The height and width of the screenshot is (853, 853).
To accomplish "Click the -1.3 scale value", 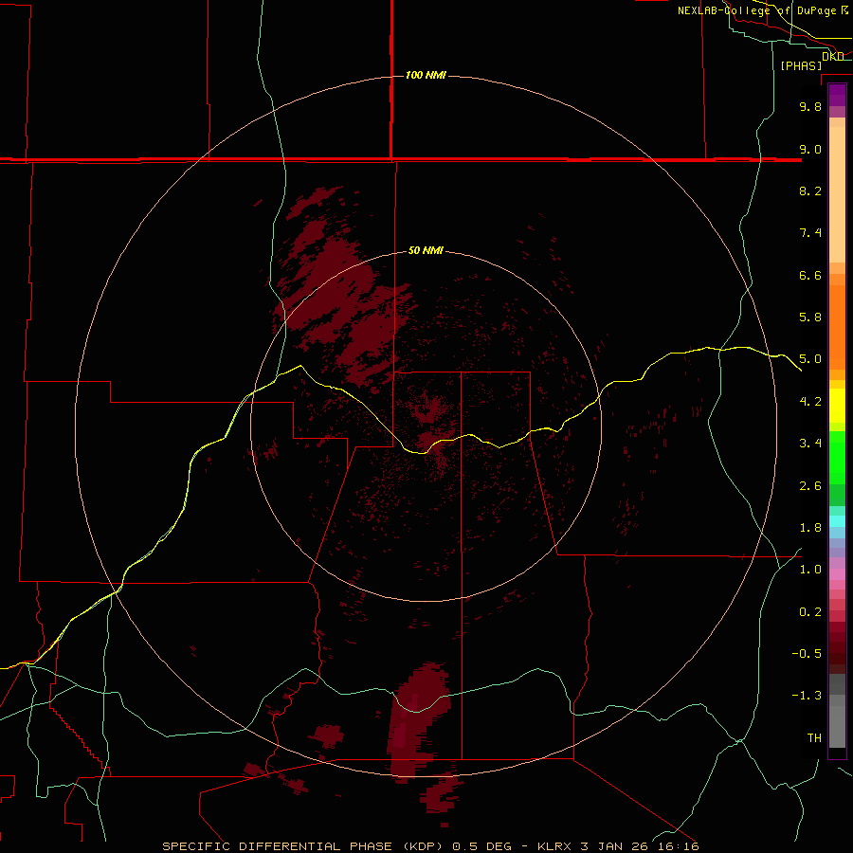I will [x=807, y=696].
